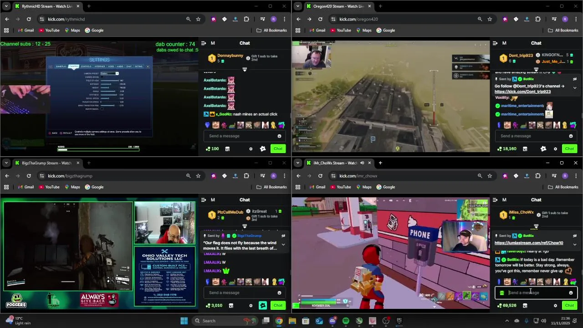This screenshot has width=583, height=328.
Task: Click green Chat button in BigzThaGrump window
Action: click(278, 305)
